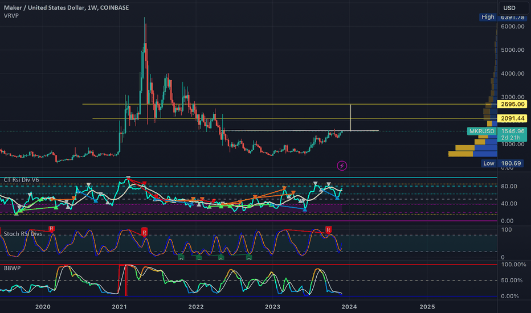Click the 4000.00 price axis label
531x313 pixels.
[x=513, y=73]
